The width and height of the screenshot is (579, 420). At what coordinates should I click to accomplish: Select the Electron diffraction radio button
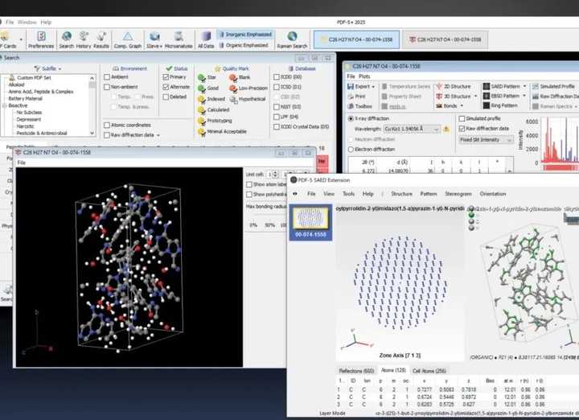point(351,149)
